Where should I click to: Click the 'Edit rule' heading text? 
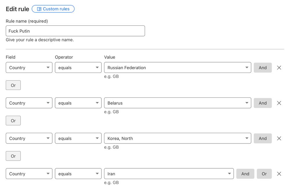17,9
